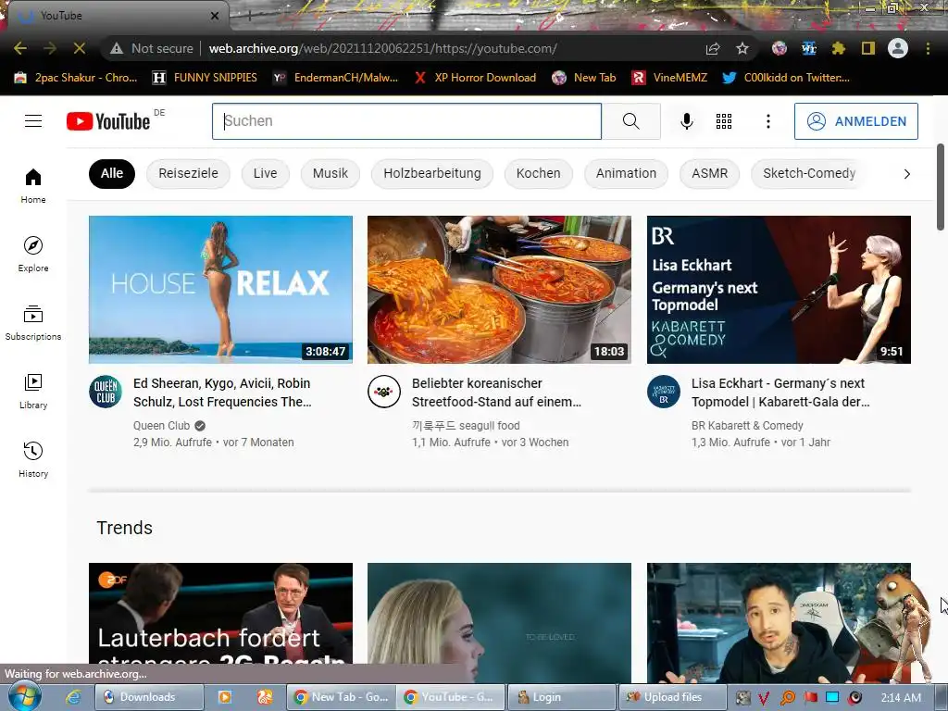Click the YouTube logo
This screenshot has height=711, width=948.
tap(108, 121)
